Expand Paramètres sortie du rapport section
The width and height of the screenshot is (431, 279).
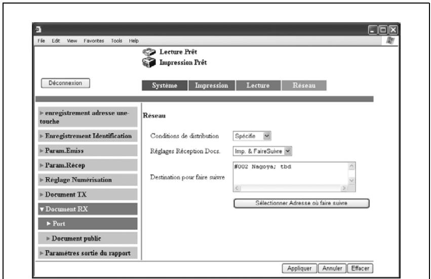(88, 253)
